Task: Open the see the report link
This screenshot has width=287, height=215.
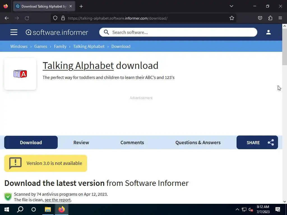Action: (x=57, y=200)
